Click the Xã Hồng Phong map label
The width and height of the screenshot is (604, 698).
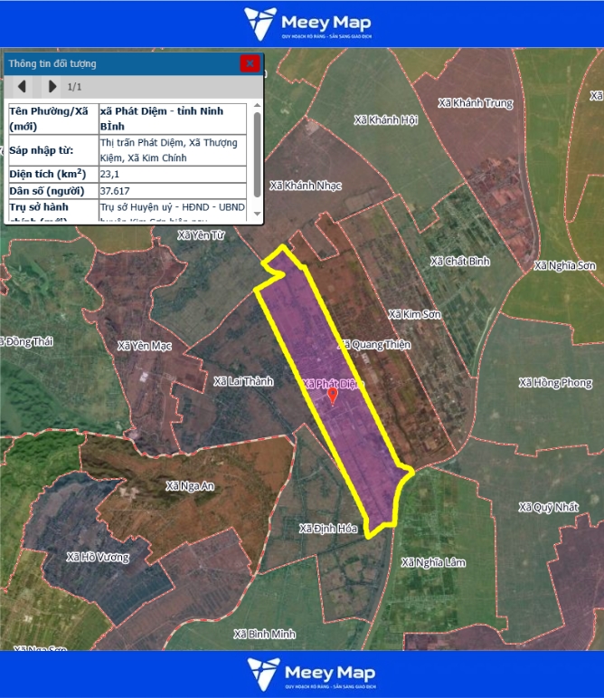tap(555, 383)
